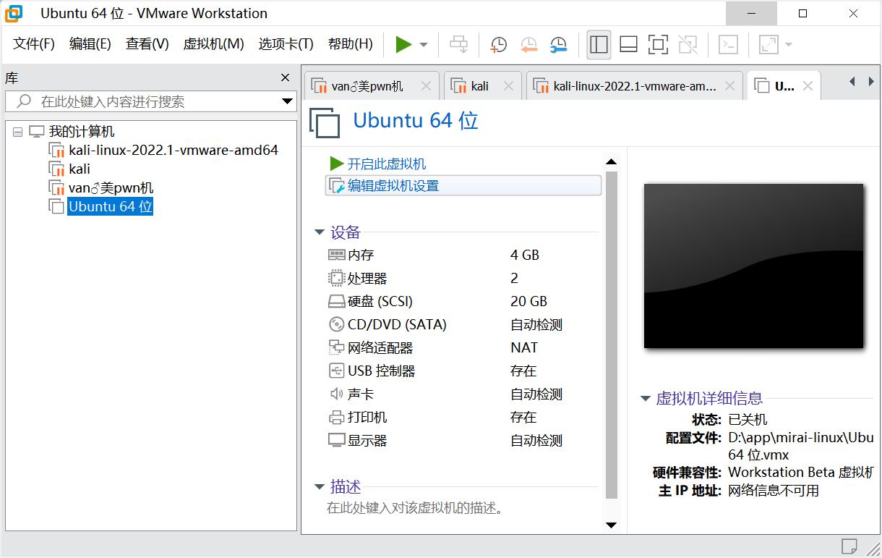
Task: Select van♂美pwn机 in the library tree
Action: (x=111, y=188)
